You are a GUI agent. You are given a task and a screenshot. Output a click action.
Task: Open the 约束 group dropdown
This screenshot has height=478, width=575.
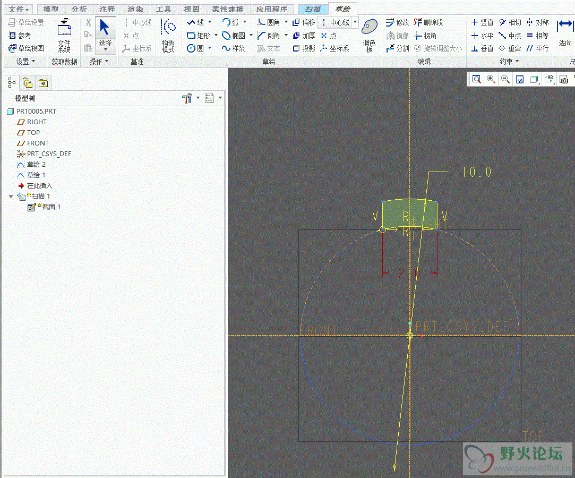(x=509, y=62)
